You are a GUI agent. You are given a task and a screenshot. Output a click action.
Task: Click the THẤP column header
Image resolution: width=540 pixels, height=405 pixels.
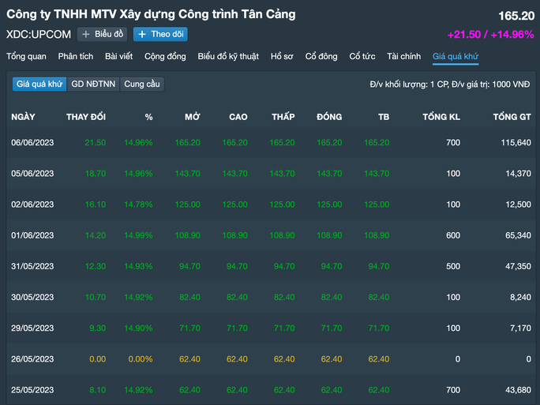283,117
